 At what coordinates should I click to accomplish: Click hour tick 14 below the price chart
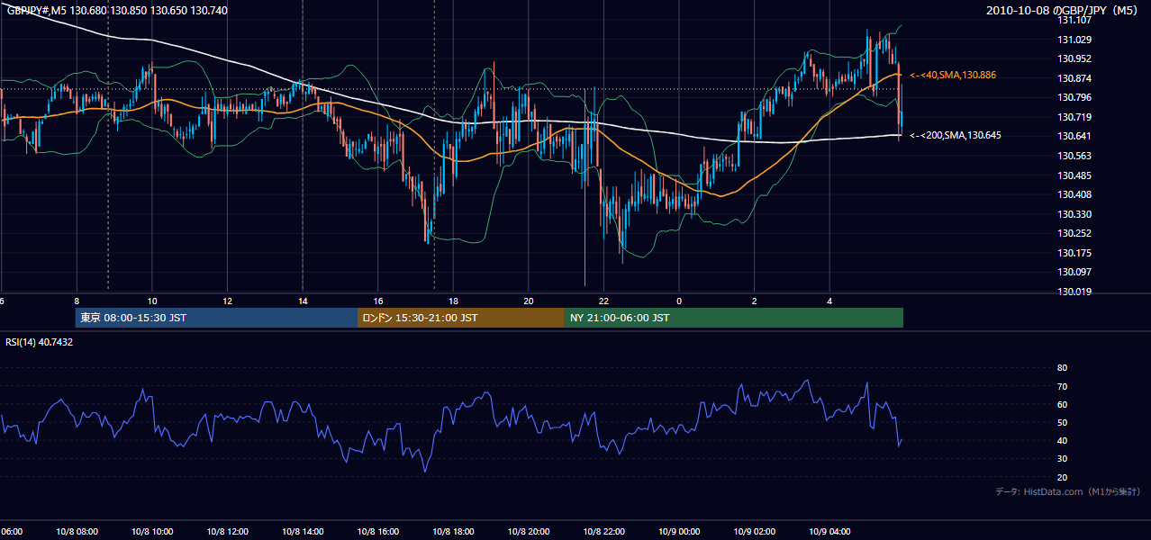(x=303, y=301)
